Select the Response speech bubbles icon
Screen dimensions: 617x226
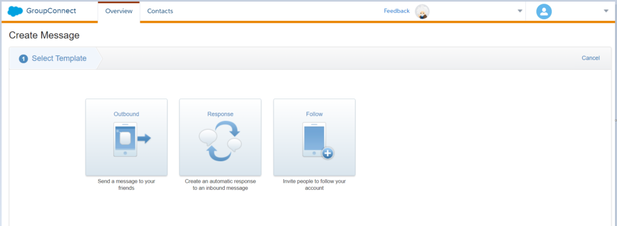coord(221,141)
